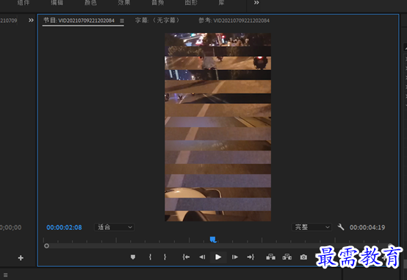Click the duration timecode 00:00:04:19
This screenshot has width=407, height=280.
(367, 228)
